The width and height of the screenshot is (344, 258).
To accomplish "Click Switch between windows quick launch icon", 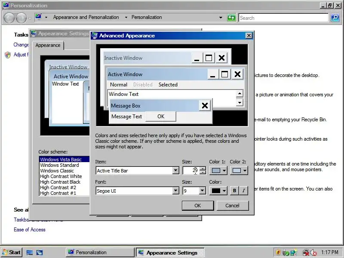I will coord(40,252).
